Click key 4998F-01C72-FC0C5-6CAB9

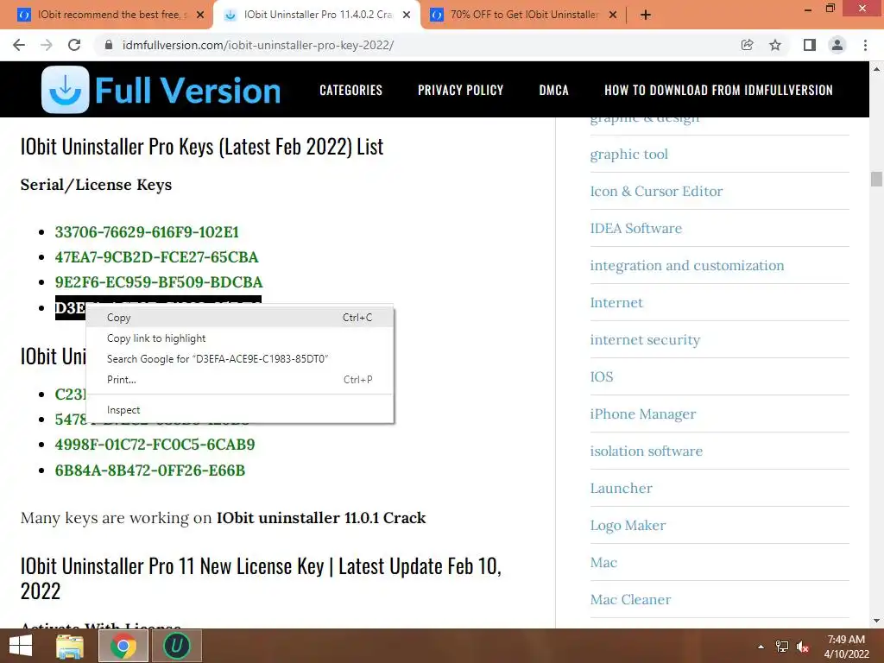(x=155, y=445)
